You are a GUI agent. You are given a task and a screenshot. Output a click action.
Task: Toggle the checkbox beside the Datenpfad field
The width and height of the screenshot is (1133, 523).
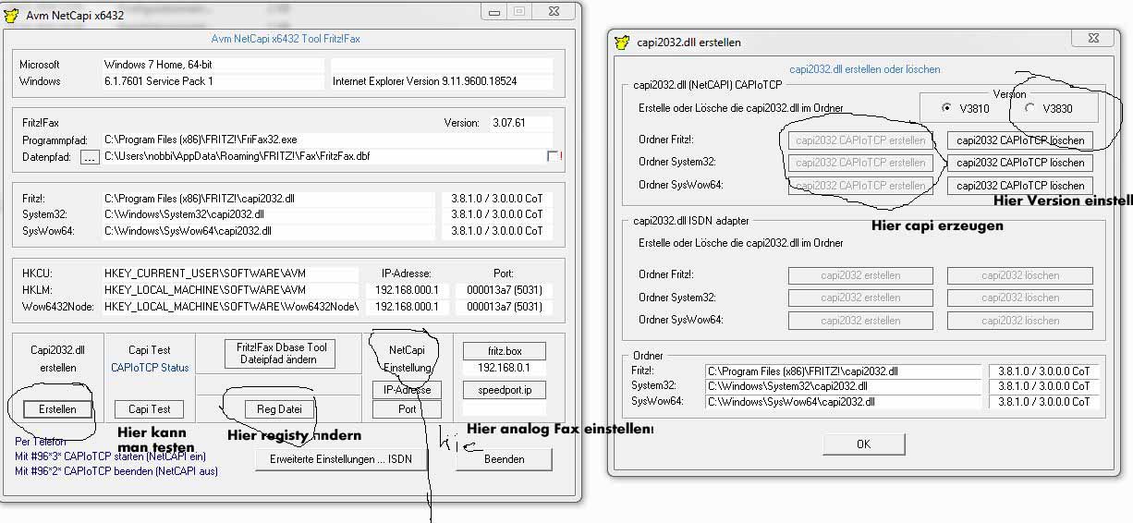pos(553,156)
